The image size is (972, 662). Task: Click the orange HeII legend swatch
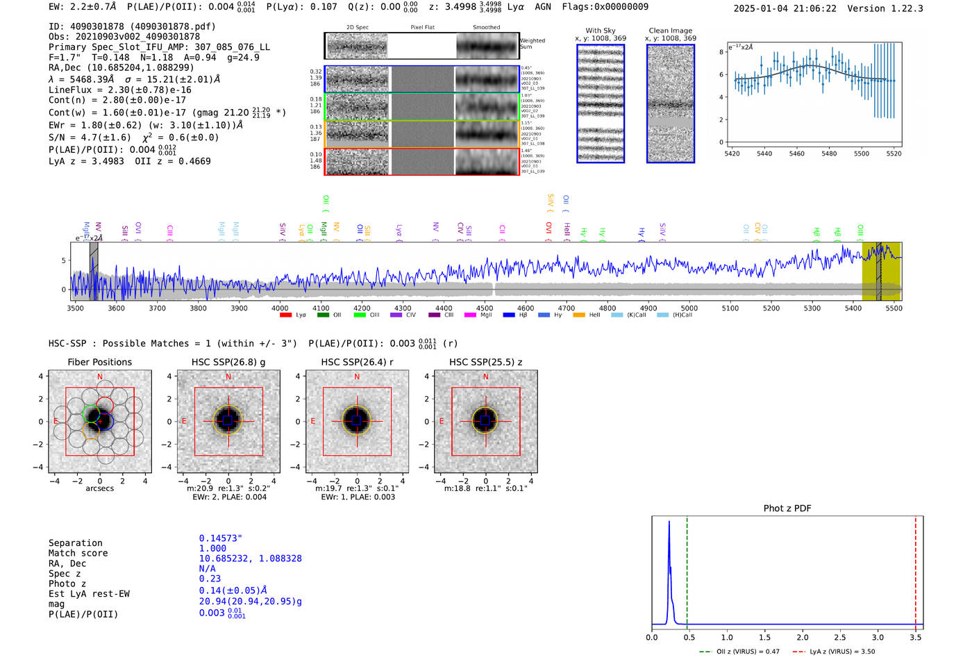pos(579,315)
